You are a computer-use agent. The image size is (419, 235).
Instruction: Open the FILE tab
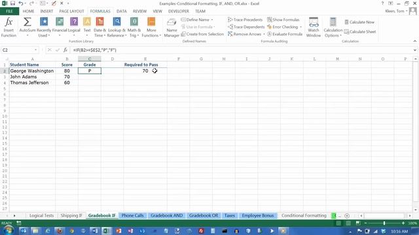pyautogui.click(x=9, y=11)
